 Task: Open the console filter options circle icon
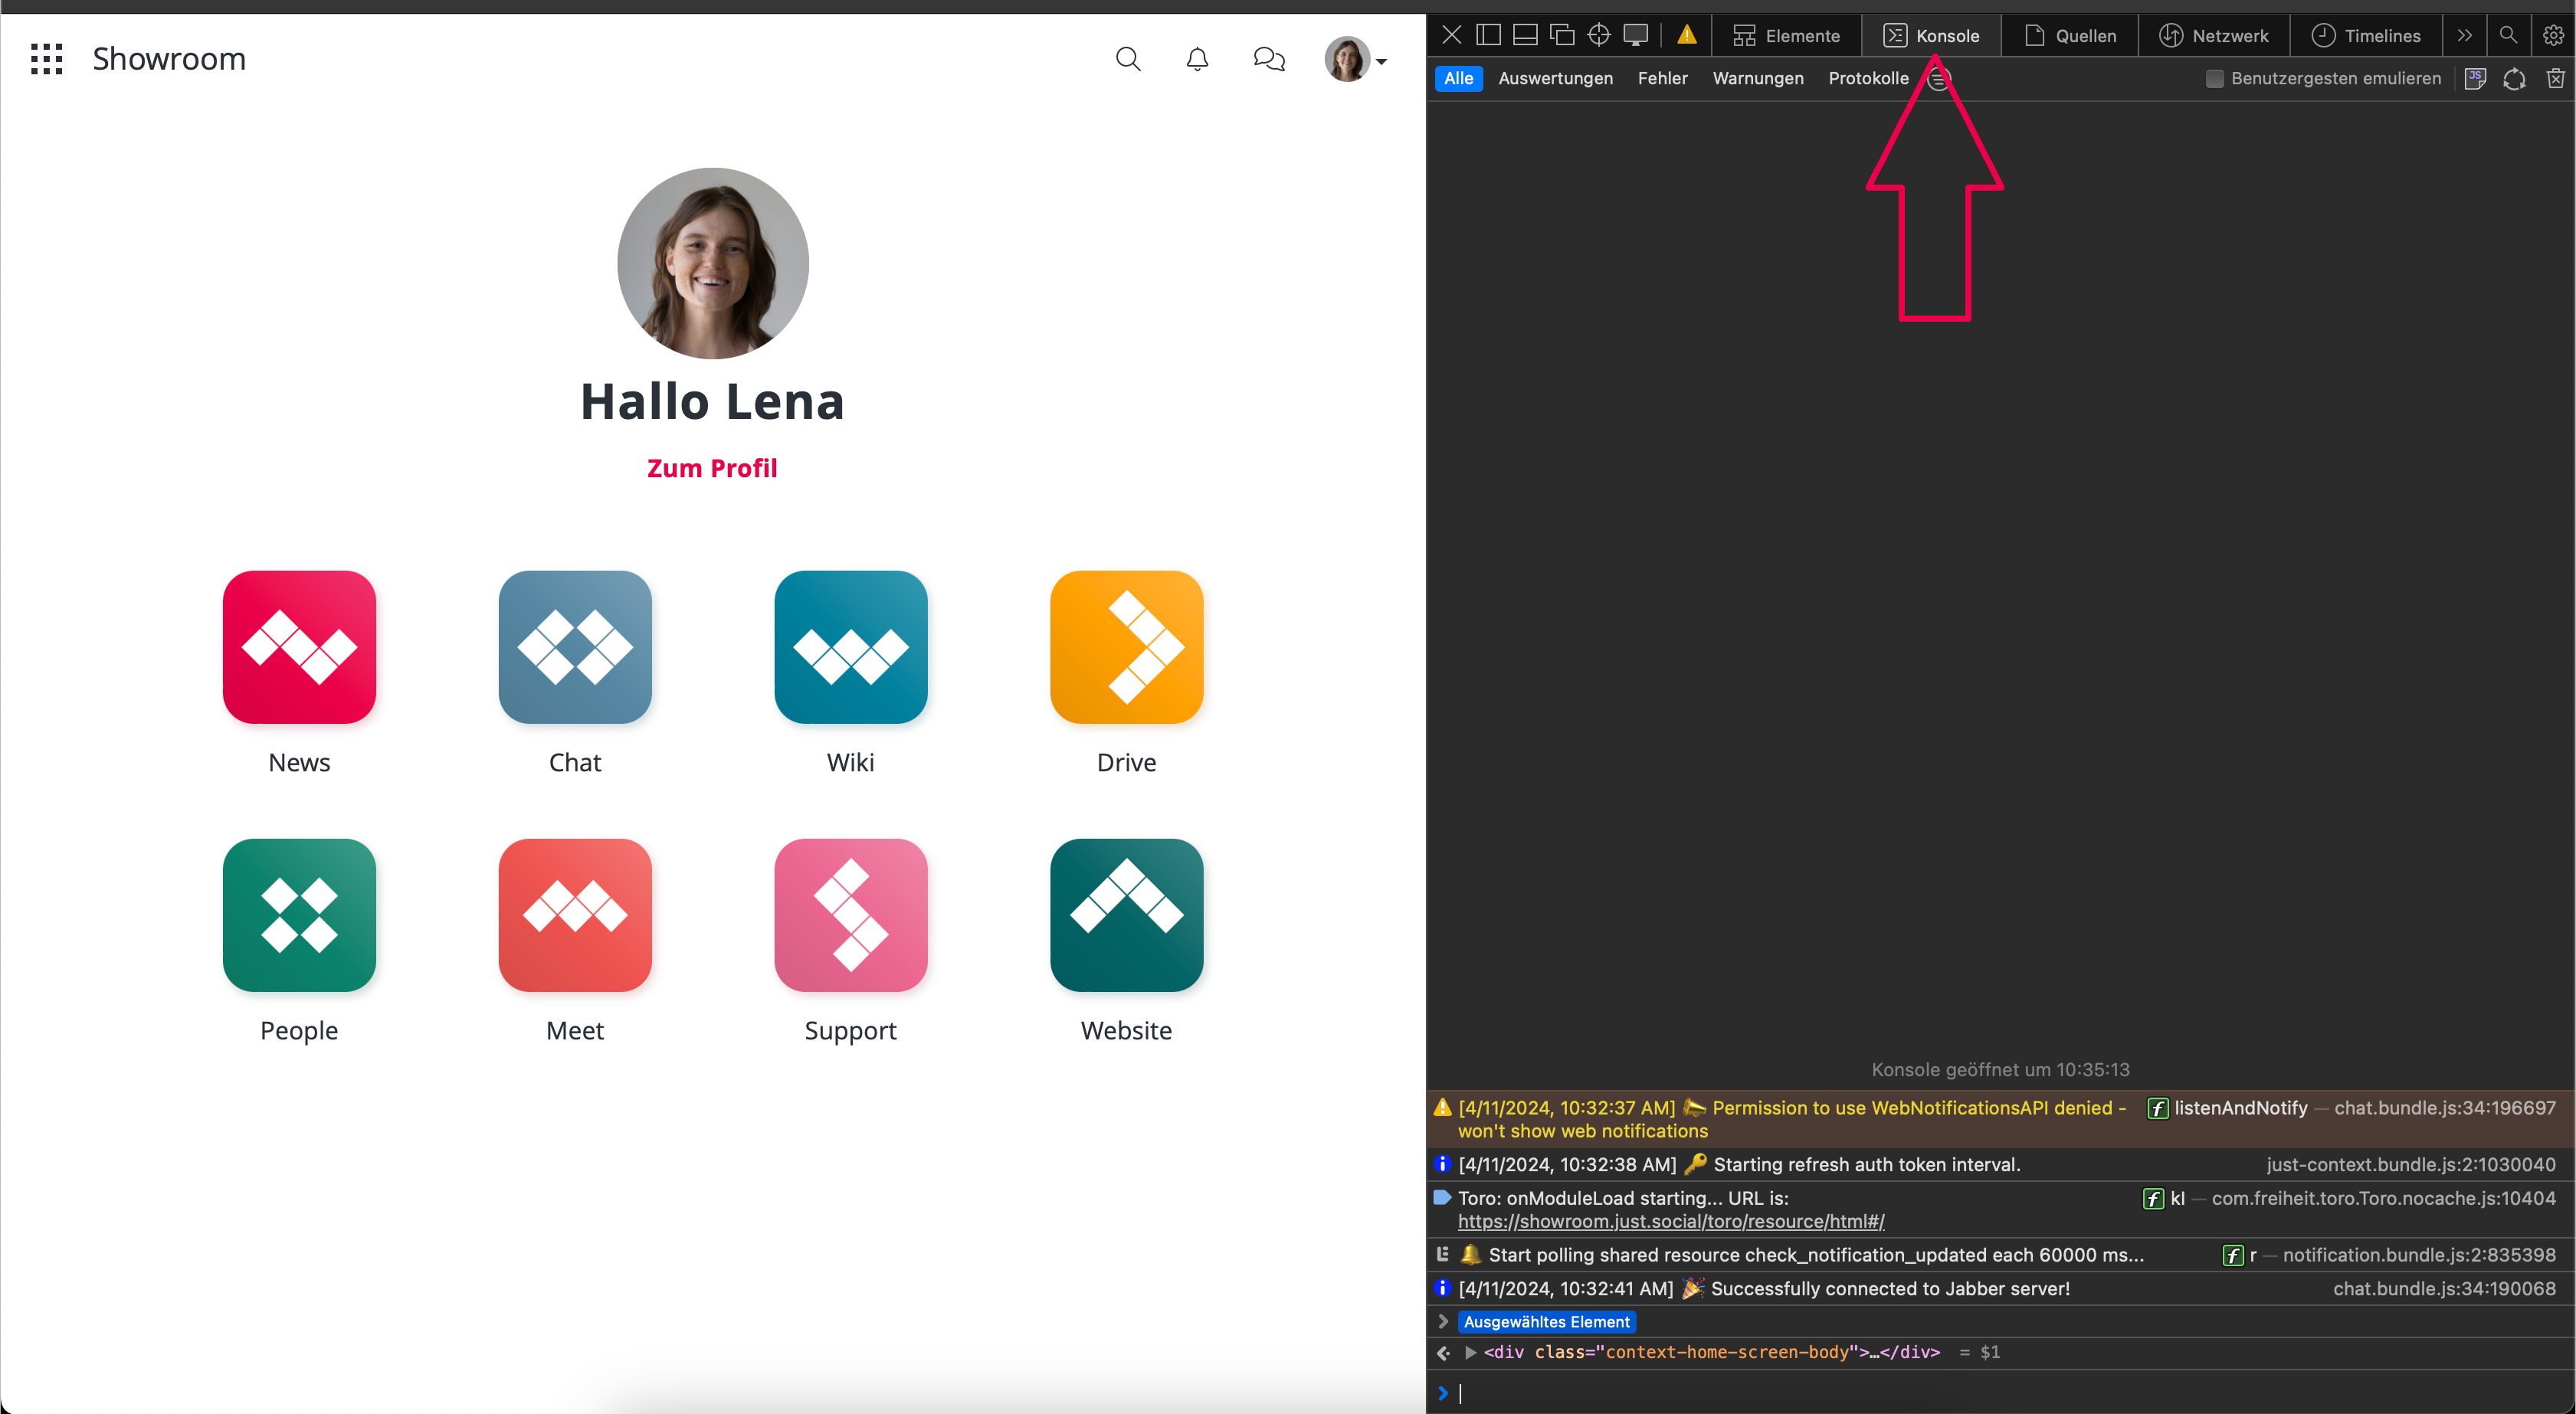[1939, 79]
